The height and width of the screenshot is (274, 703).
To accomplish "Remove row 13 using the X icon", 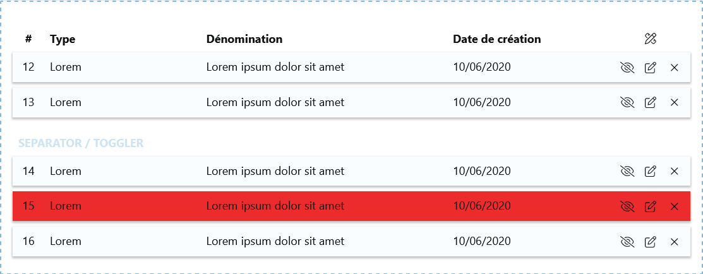I will (674, 102).
